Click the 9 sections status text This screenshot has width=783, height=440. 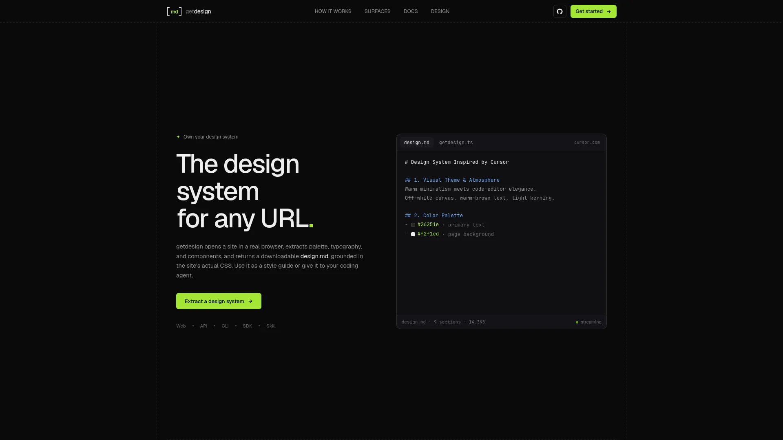tap(447, 322)
